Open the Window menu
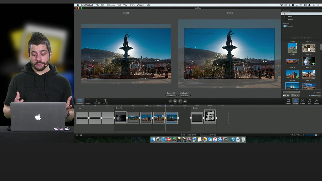The height and width of the screenshot is (181, 322). (x=140, y=5)
